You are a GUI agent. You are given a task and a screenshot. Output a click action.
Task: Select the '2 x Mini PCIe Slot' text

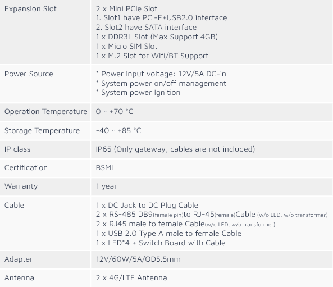click(126, 9)
